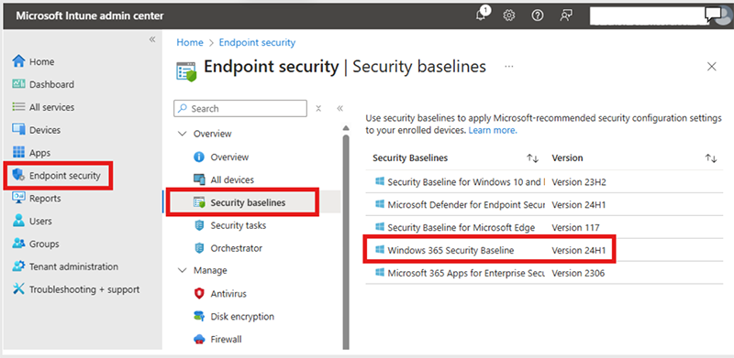
Task: Select Devices in the left navigation
Action: coord(36,130)
